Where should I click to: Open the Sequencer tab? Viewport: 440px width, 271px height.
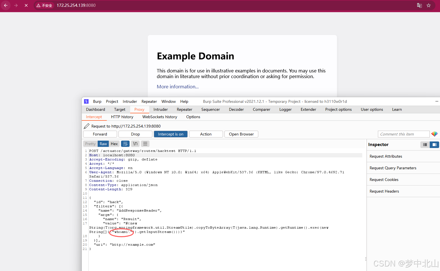tap(210, 109)
